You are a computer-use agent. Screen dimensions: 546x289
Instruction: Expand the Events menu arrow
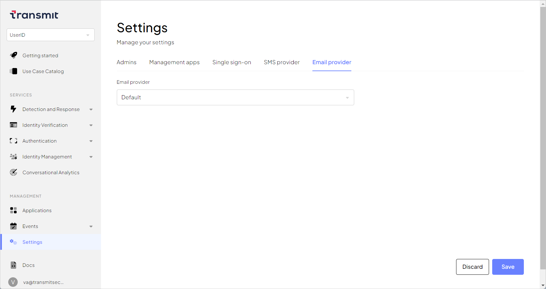91,226
